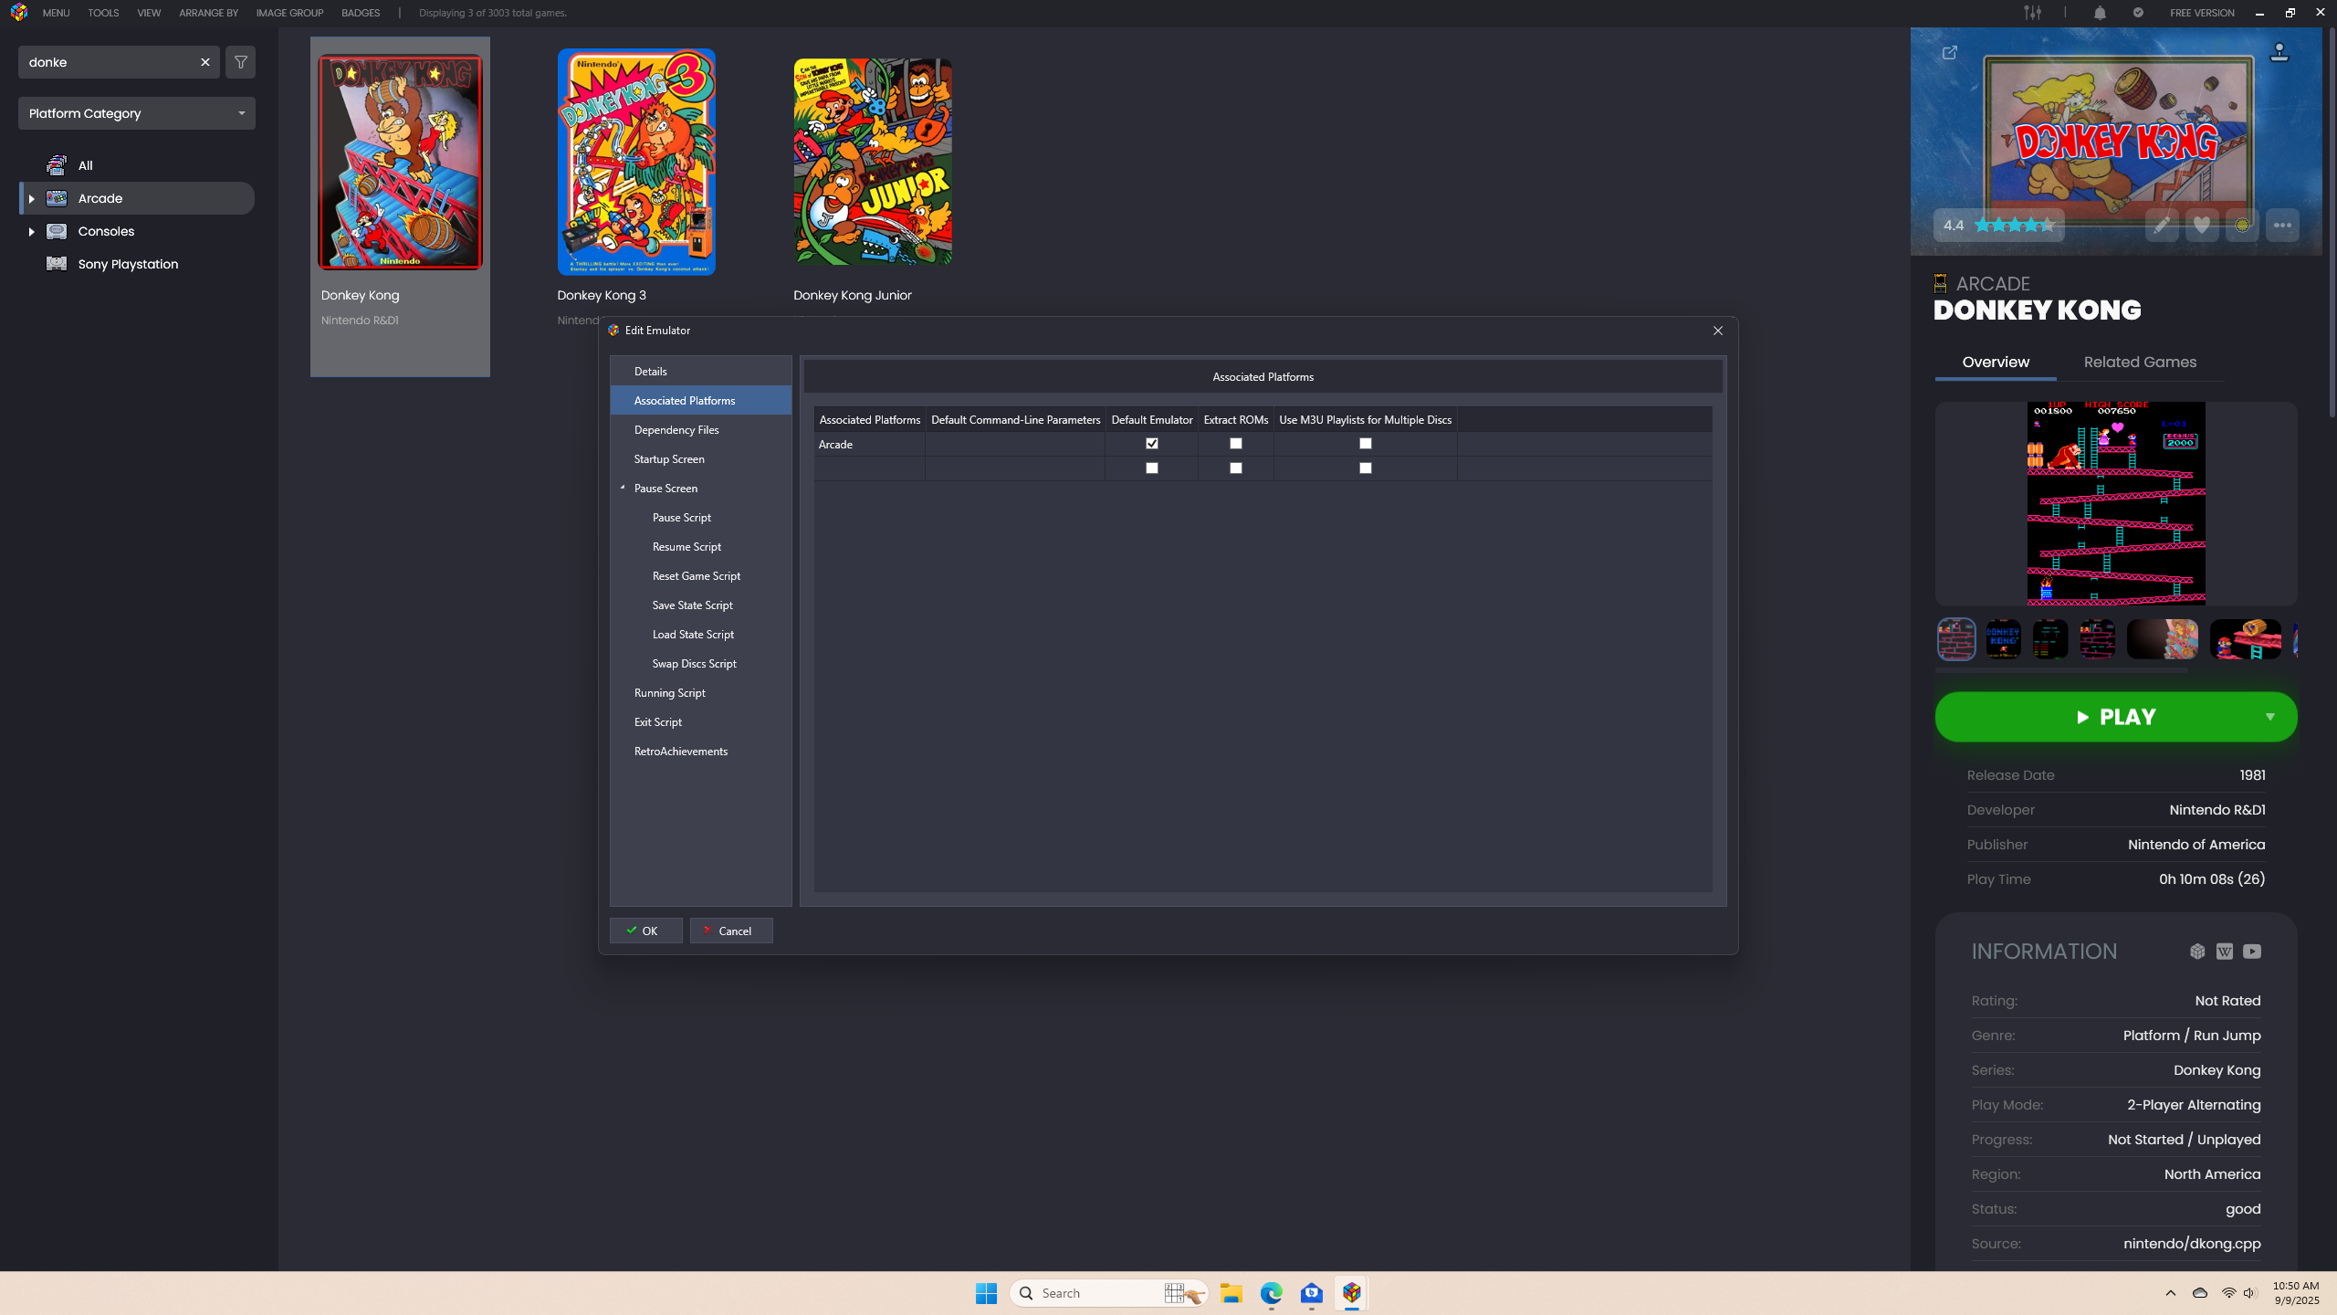Click the green badge icon beside heart
Screen dimensions: 2337x1315
coord(2242,226)
